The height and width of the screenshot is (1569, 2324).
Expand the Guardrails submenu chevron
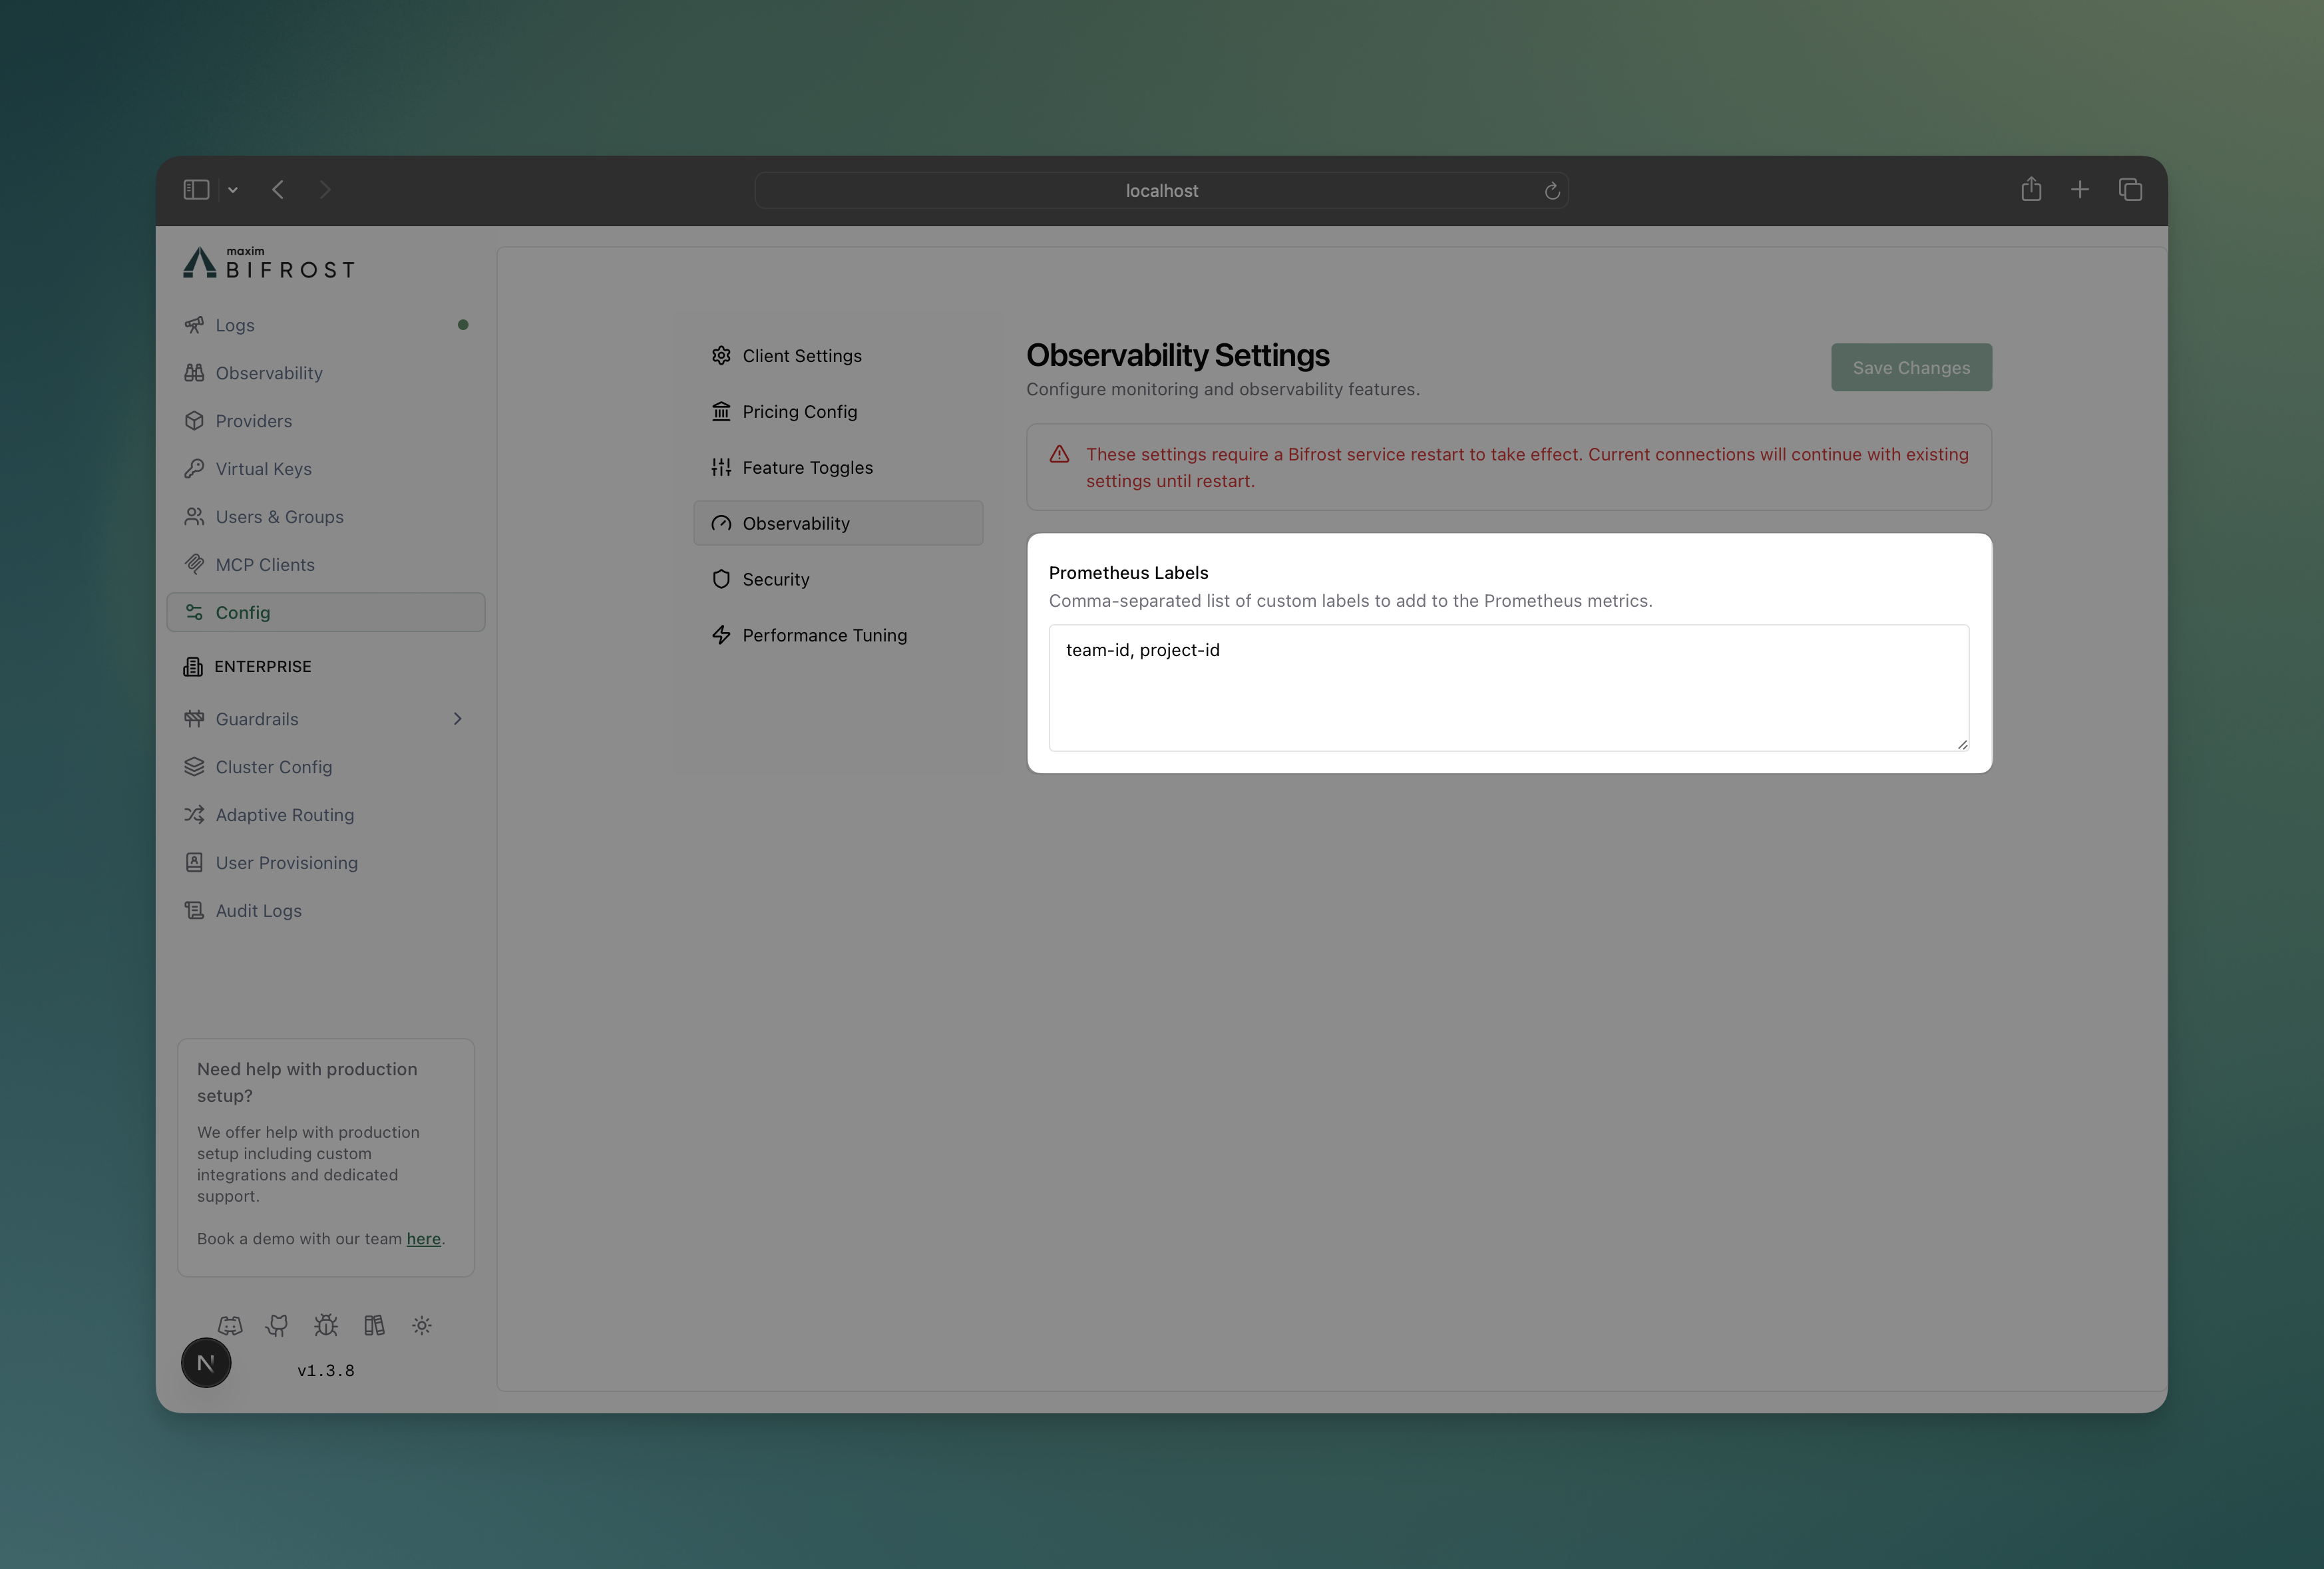click(x=457, y=719)
